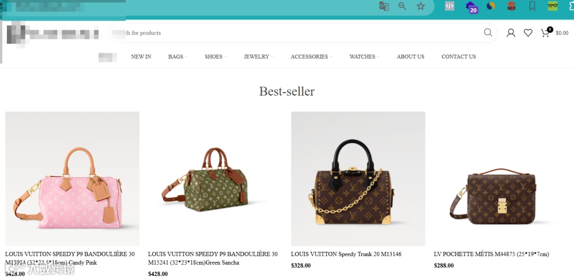This screenshot has width=574, height=279.
Task: Expand the JEWELRY dropdown menu
Action: tap(258, 56)
